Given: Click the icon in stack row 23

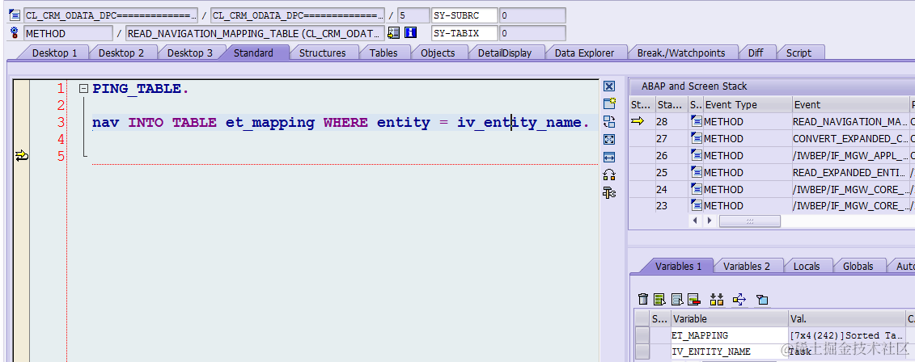Looking at the screenshot, I should coord(696,205).
